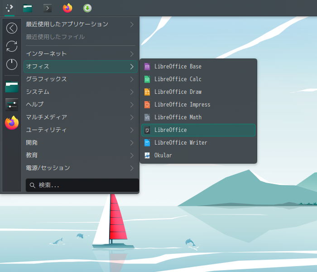Screen dimensions: 317x272
Task: Launch LibreOffice Math by its label
Action: point(178,117)
